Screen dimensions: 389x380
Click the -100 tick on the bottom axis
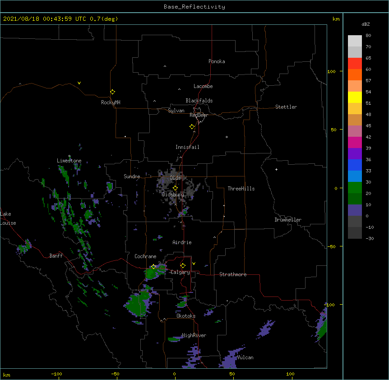[56, 374]
